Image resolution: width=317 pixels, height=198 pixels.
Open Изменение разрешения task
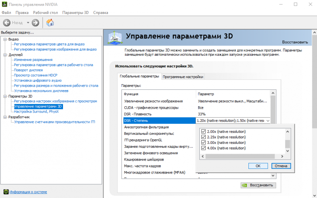click(x=33, y=60)
